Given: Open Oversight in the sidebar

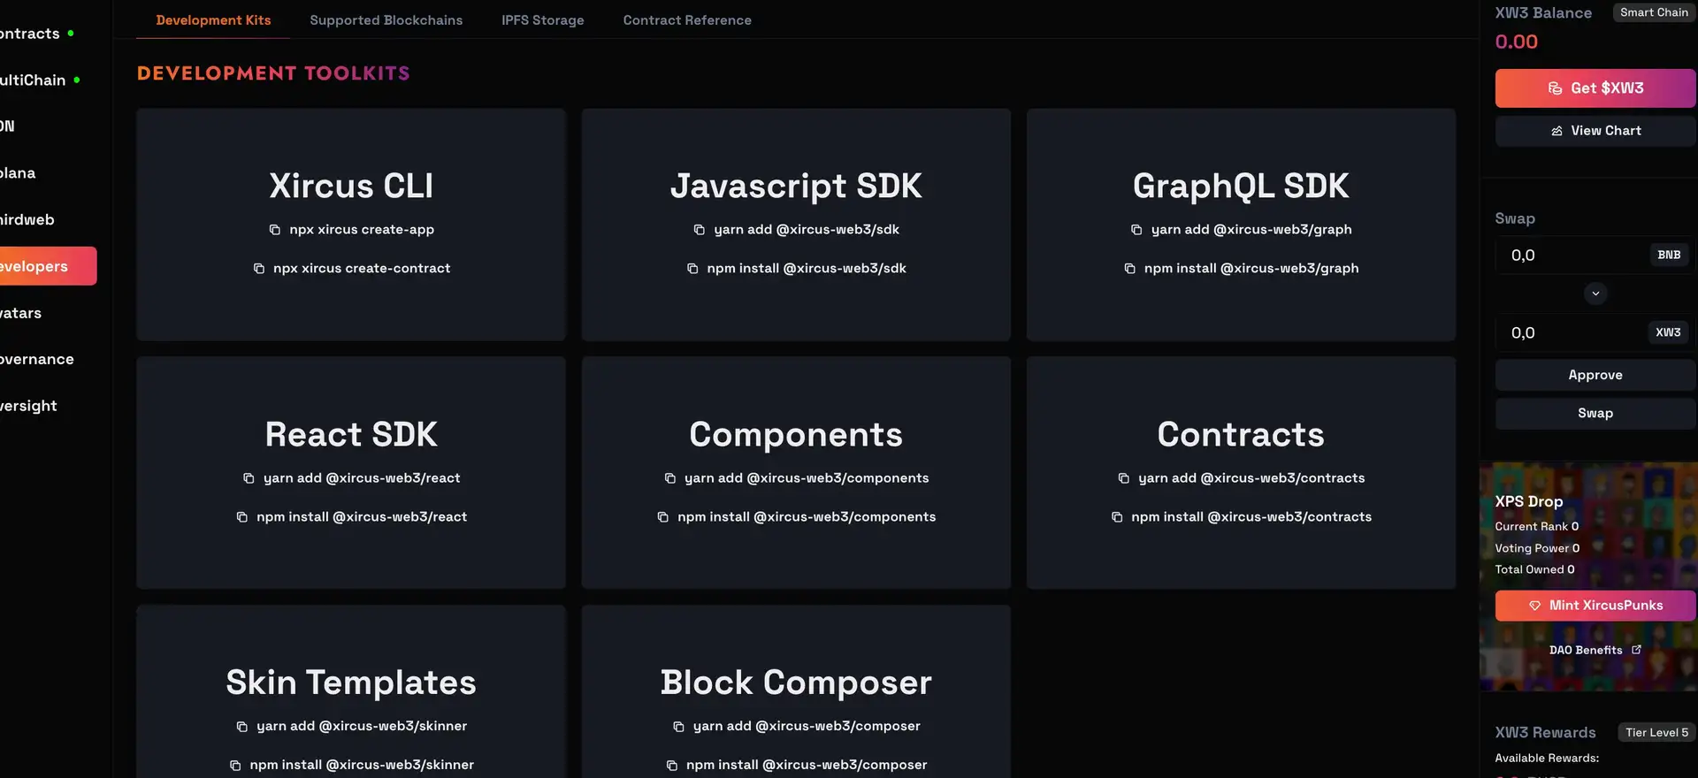Looking at the screenshot, I should [28, 406].
